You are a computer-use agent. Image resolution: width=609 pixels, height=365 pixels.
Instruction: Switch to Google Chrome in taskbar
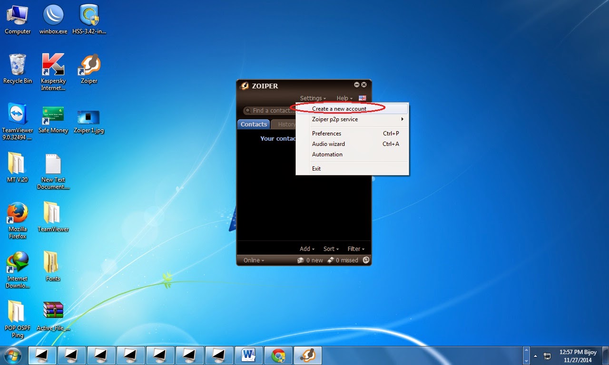point(278,355)
